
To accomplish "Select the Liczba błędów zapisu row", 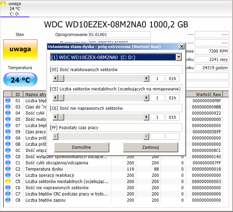I will click(113, 200).
